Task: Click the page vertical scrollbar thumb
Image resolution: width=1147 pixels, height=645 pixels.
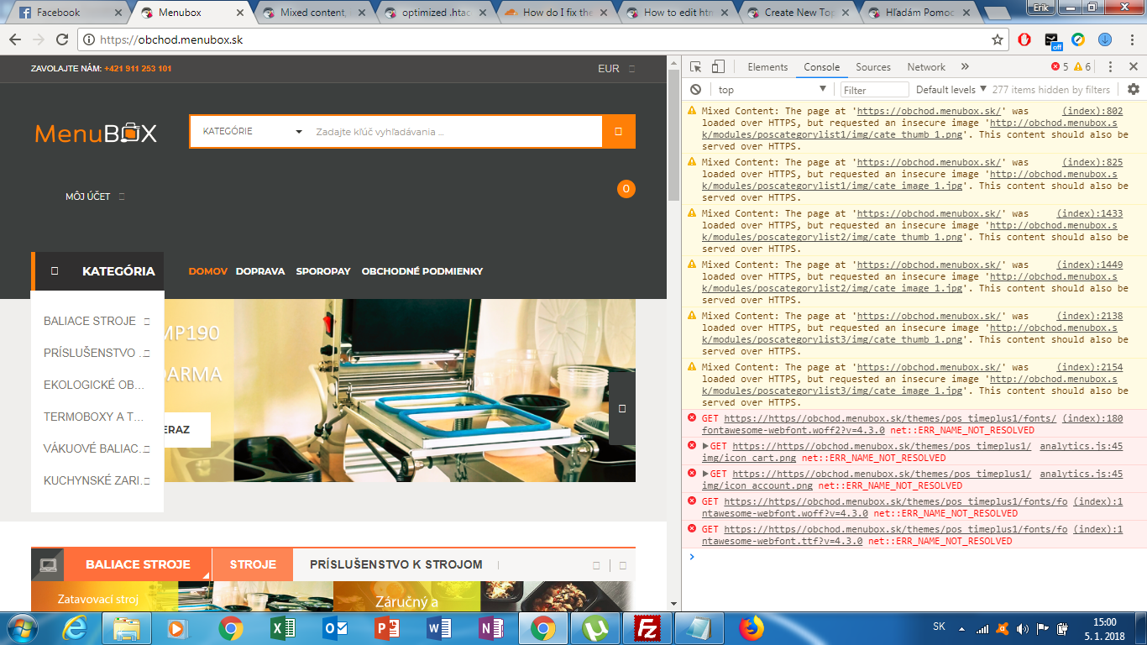Action: tap(673, 134)
